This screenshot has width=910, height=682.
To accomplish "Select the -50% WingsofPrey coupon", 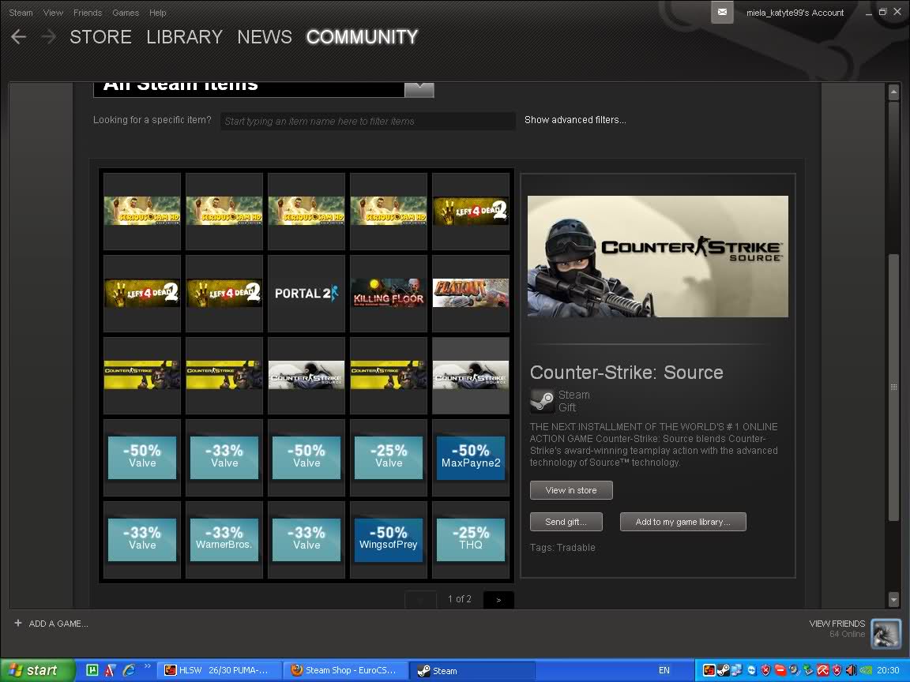I will click(x=389, y=539).
